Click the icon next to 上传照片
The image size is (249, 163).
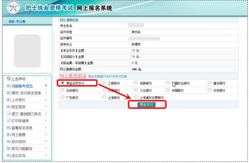pyautogui.click(x=9, y=100)
